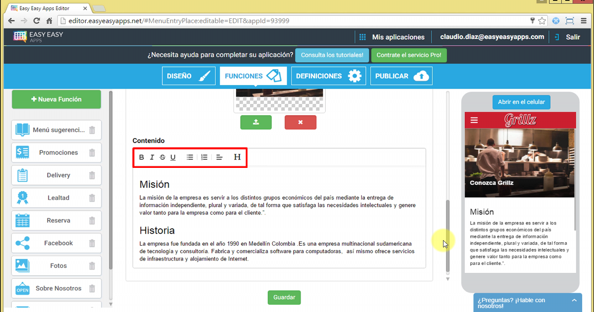Apply italic formatting to the content text
The height and width of the screenshot is (312, 594).
tap(152, 157)
